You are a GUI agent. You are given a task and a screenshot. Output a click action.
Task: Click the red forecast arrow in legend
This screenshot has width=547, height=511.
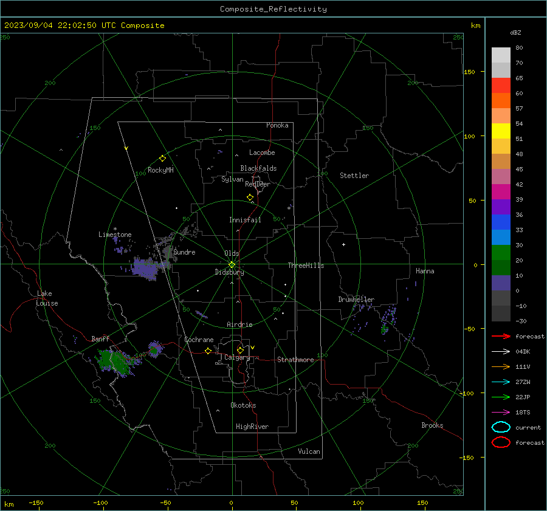[x=501, y=336]
